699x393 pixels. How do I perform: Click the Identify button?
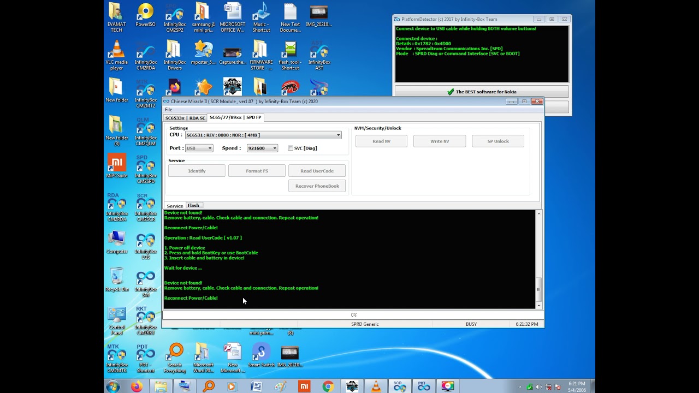point(197,171)
